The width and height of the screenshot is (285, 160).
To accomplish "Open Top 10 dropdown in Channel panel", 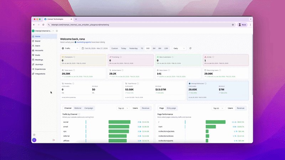I will click(123, 108).
